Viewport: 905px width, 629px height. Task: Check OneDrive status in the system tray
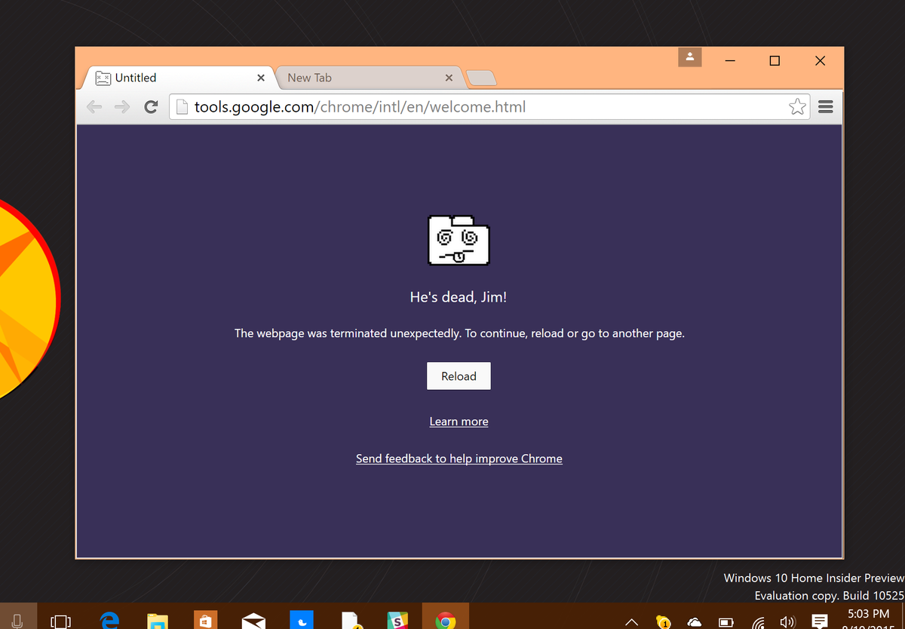click(x=694, y=620)
